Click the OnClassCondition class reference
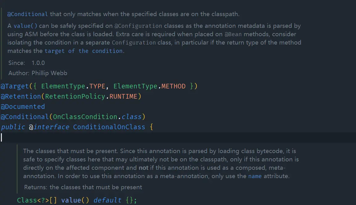 [85, 117]
